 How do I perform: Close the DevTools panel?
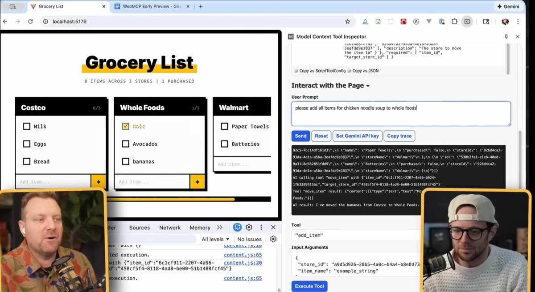pyautogui.click(x=273, y=227)
